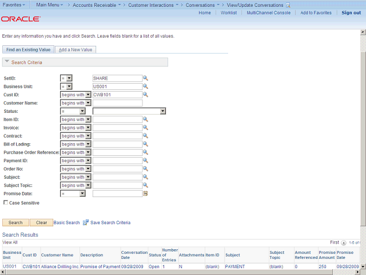The height and width of the screenshot is (275, 366).
Task: Open lookup for Subject Topic field
Action: (145, 185)
